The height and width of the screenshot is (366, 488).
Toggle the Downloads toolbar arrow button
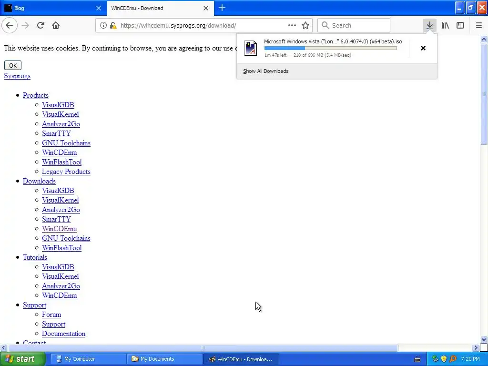[x=429, y=26]
